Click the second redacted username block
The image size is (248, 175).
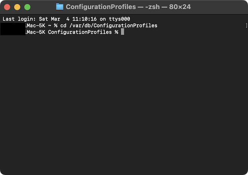13,32
